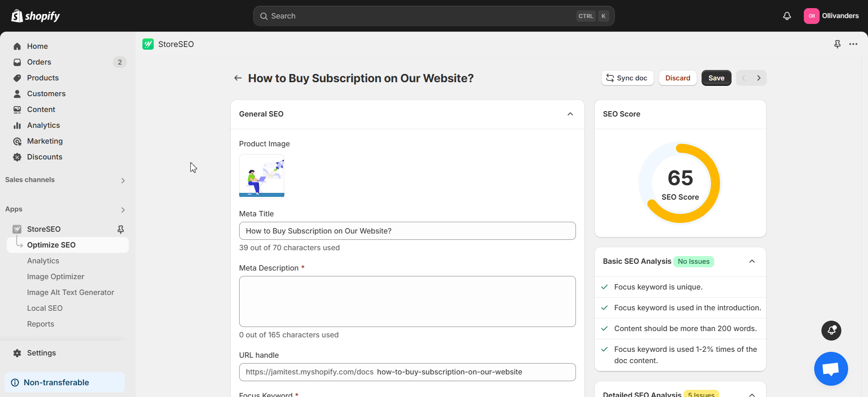This screenshot has width=868, height=397.
Task: Click the product image thumbnail
Action: (262, 176)
